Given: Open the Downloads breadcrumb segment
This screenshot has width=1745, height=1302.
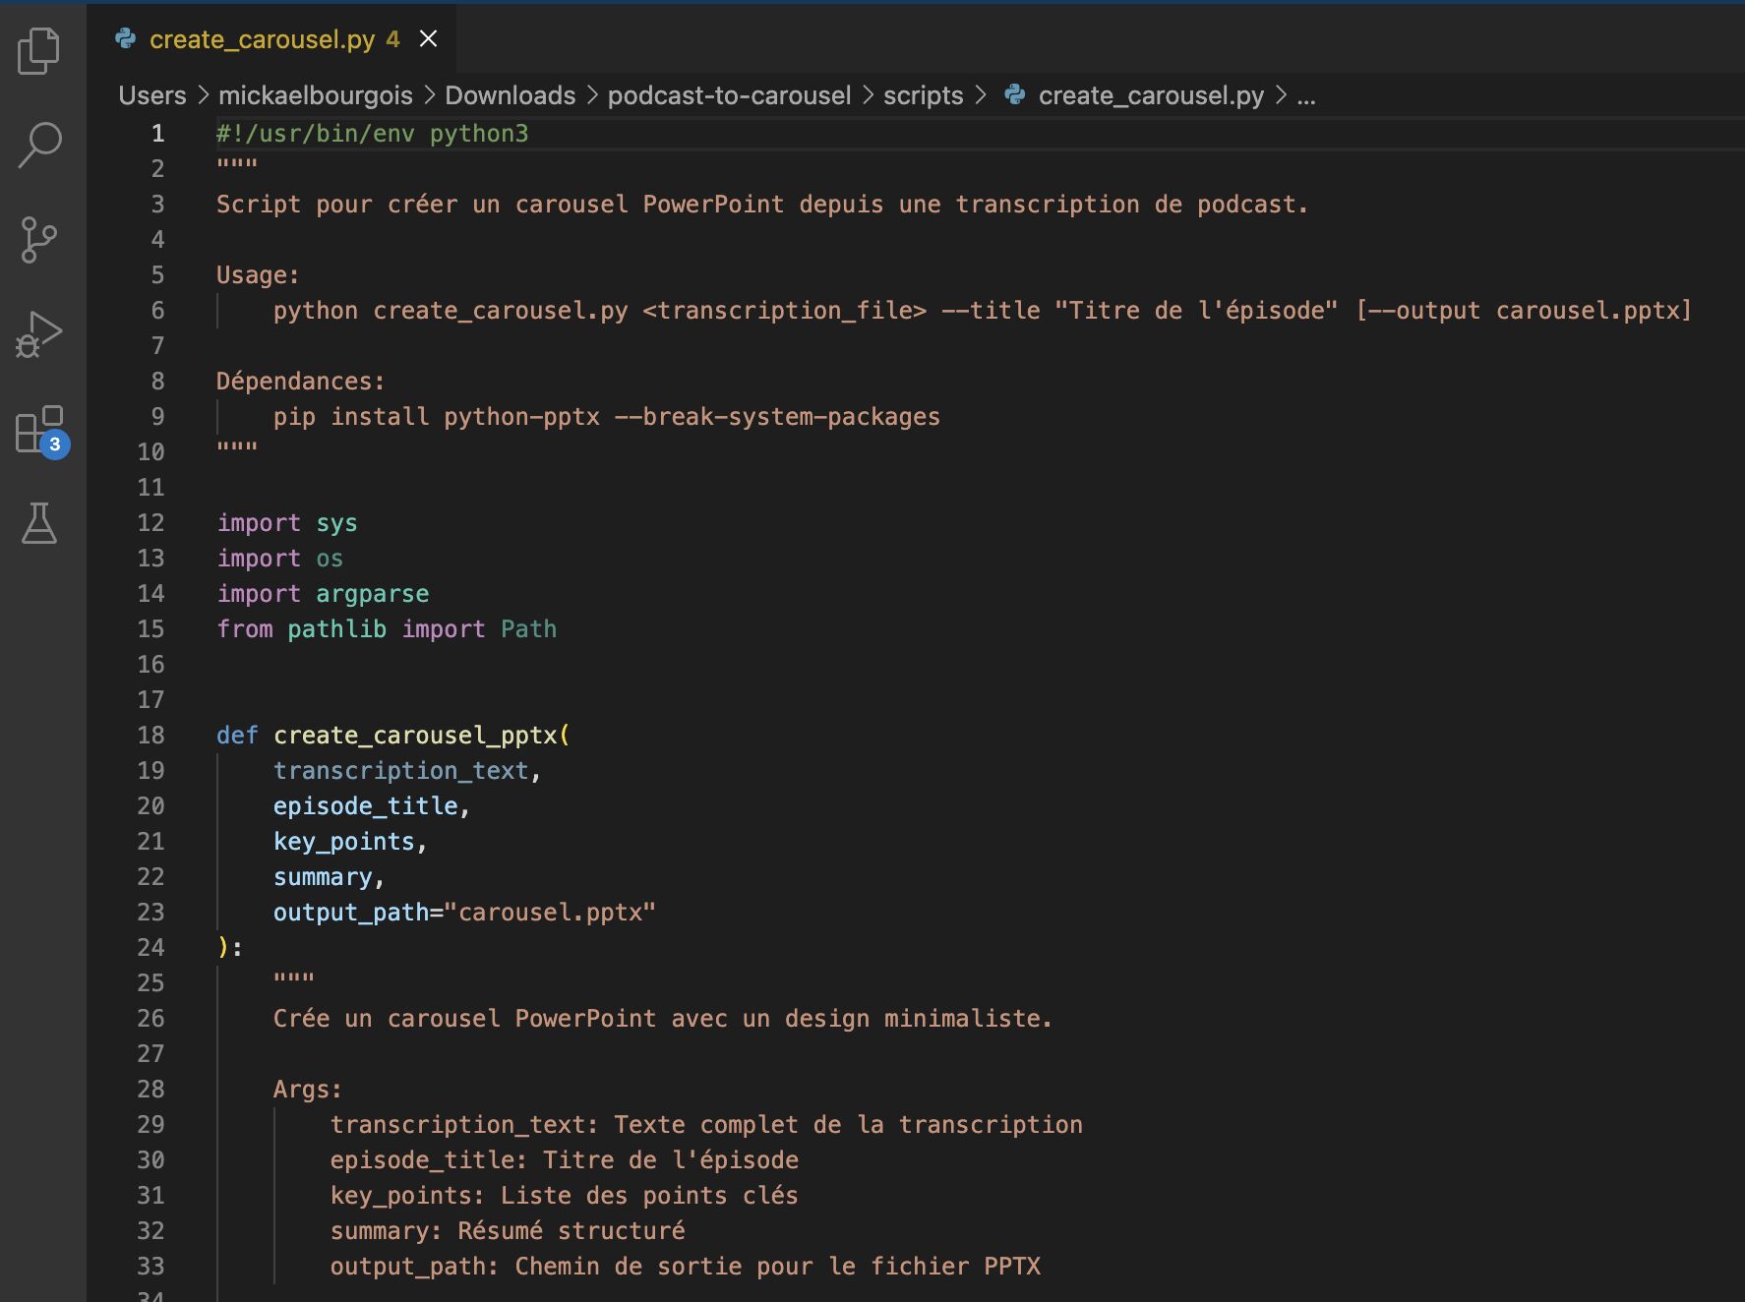Looking at the screenshot, I should tap(510, 95).
